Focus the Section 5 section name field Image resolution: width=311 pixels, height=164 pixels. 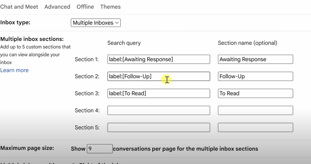click(255, 127)
